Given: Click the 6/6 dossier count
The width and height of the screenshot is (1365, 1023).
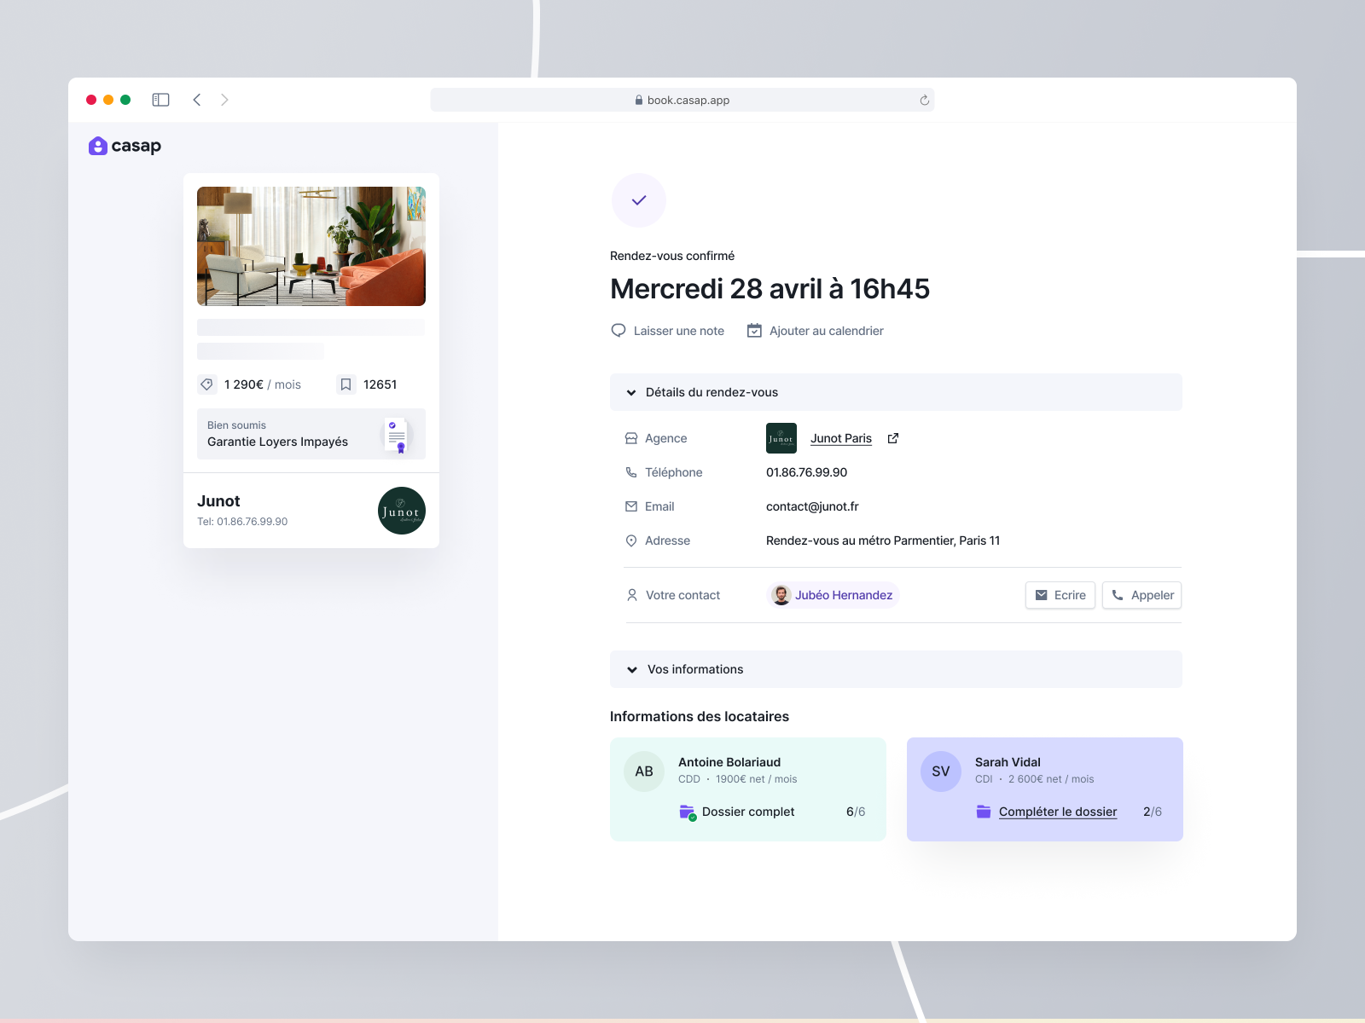Looking at the screenshot, I should click(x=856, y=812).
